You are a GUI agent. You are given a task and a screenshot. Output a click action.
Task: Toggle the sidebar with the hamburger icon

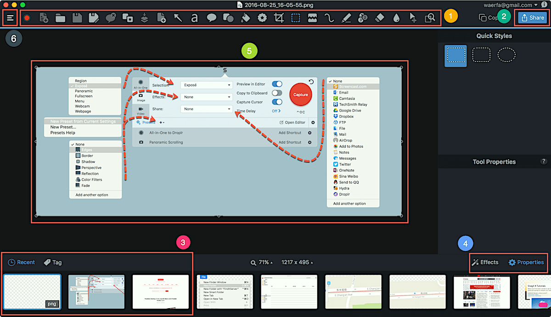click(x=10, y=18)
